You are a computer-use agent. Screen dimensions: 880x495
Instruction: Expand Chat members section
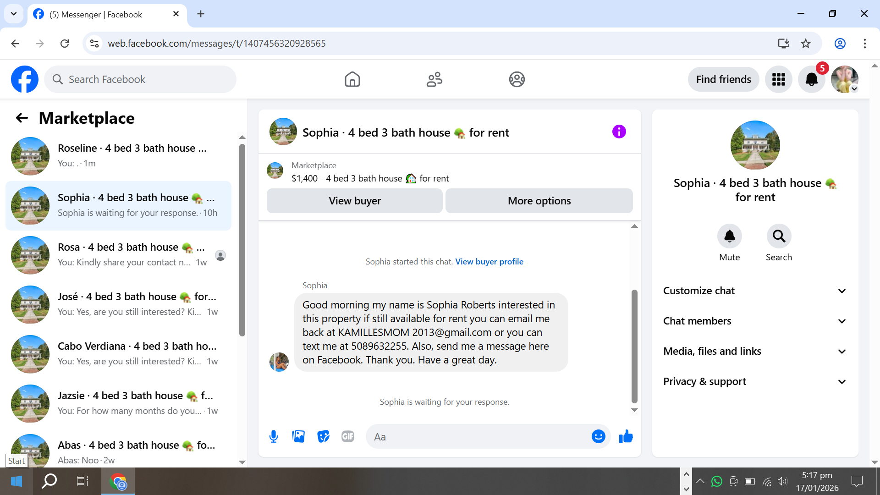755,321
